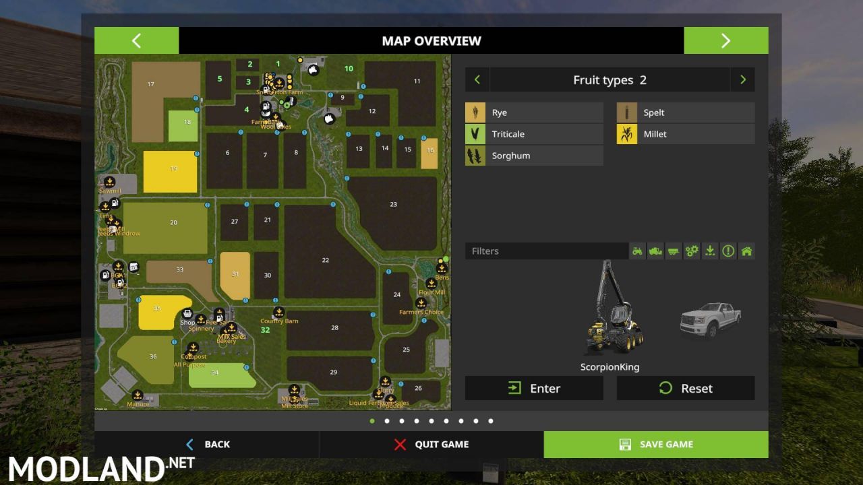Go to next menu page arrow
This screenshot has height=485, width=863.
click(726, 40)
